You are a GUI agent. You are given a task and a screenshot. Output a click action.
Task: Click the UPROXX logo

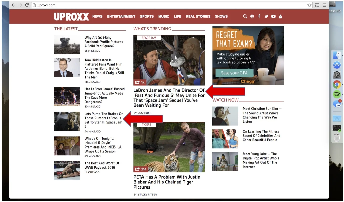(x=71, y=16)
